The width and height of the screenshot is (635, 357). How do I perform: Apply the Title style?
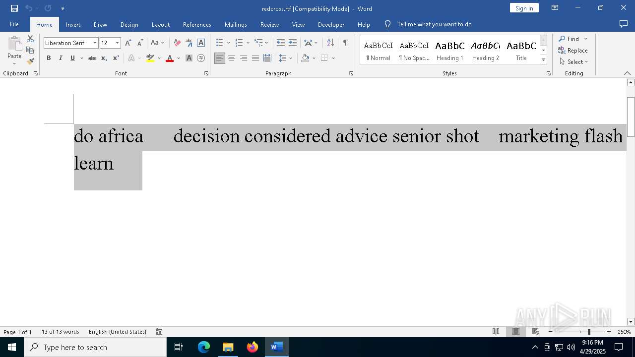tap(521, 50)
